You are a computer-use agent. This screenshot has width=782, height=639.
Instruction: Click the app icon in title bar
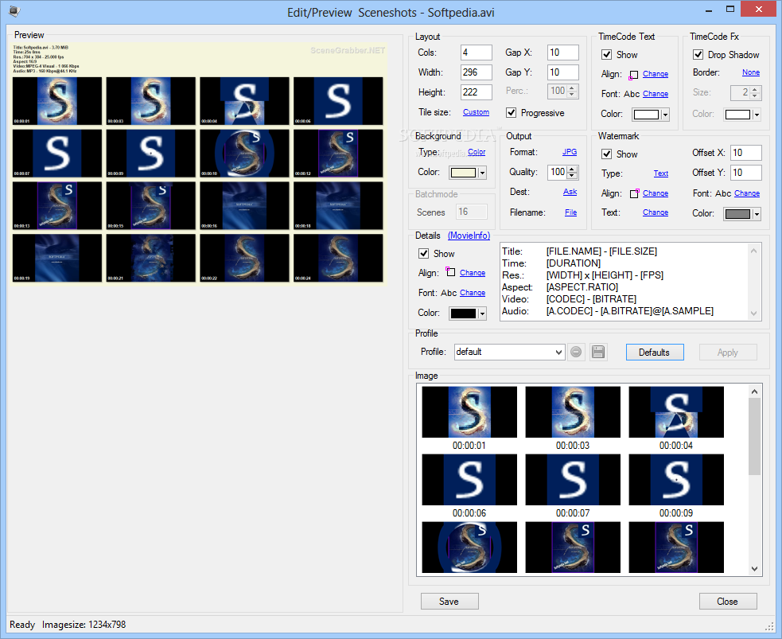14,10
